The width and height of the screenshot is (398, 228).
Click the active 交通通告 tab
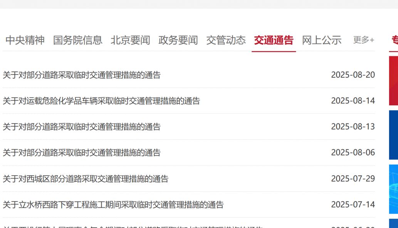coord(274,40)
